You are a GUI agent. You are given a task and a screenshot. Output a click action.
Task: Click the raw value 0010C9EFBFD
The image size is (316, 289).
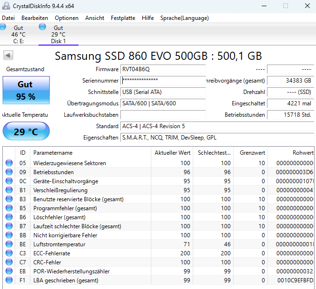[295, 280]
